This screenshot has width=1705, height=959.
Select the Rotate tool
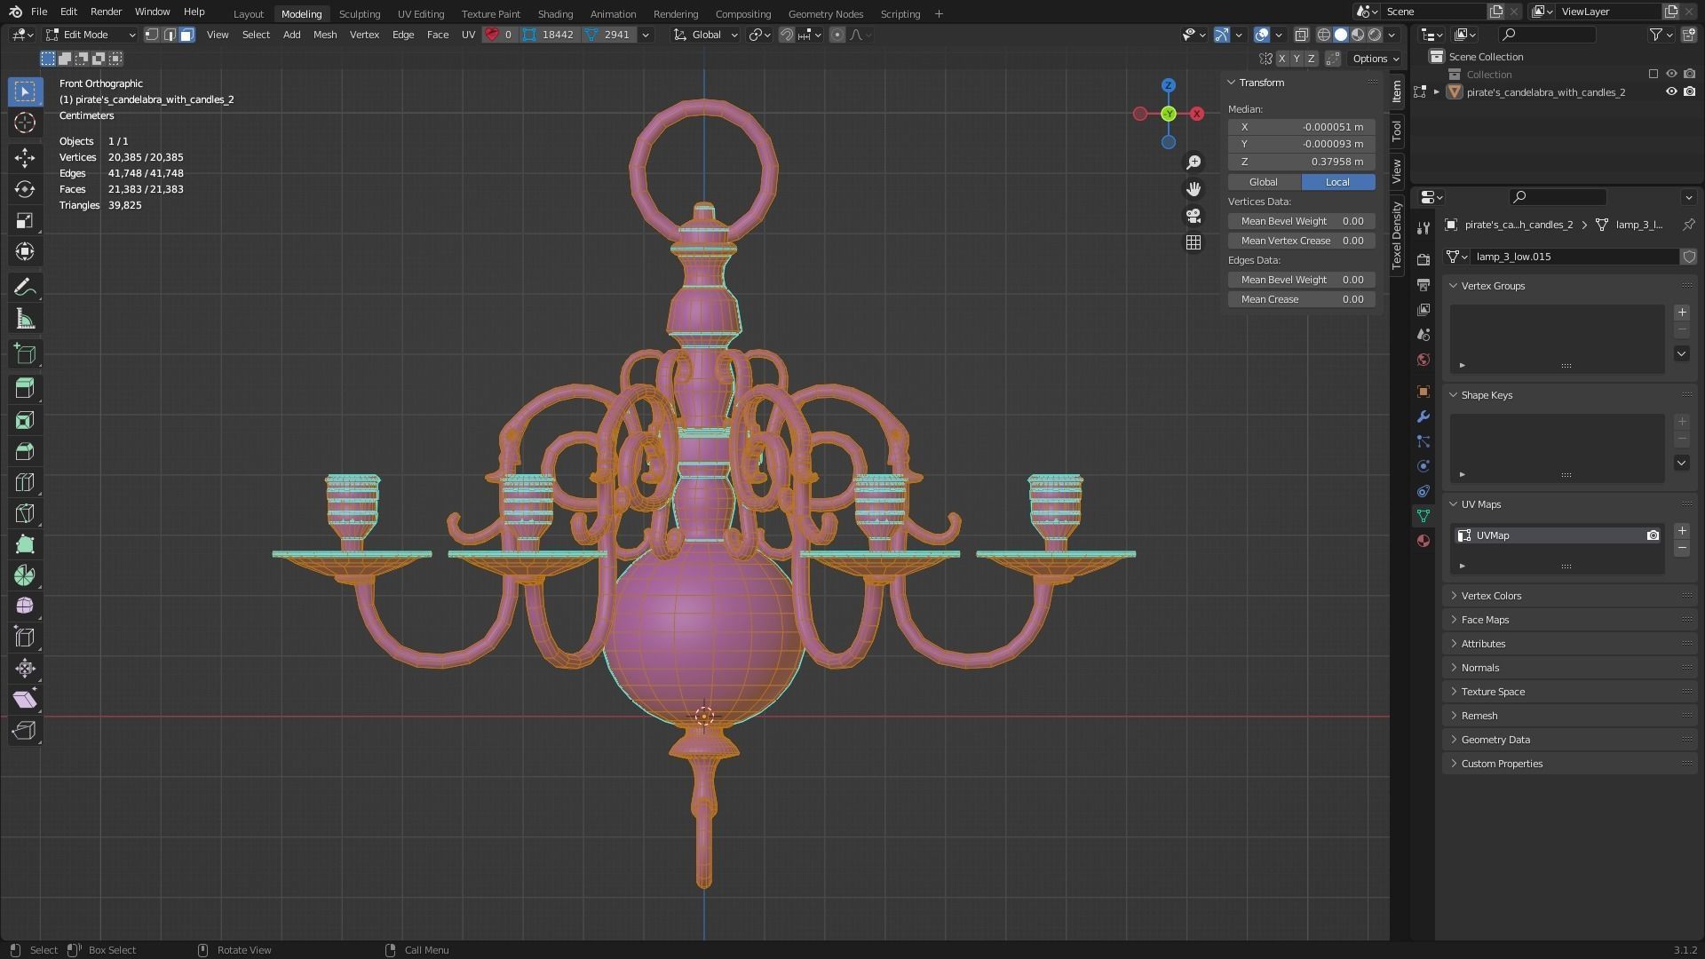(25, 189)
